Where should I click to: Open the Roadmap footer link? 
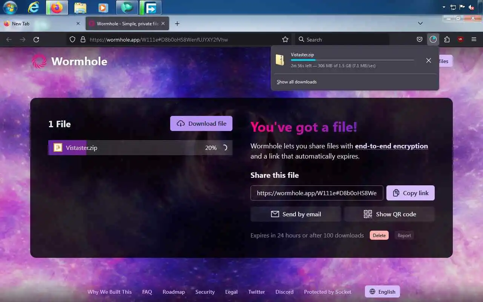tap(174, 292)
